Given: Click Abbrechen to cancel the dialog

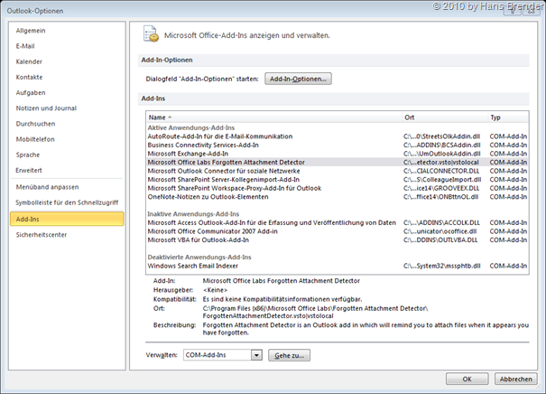Looking at the screenshot, I should coord(516,379).
